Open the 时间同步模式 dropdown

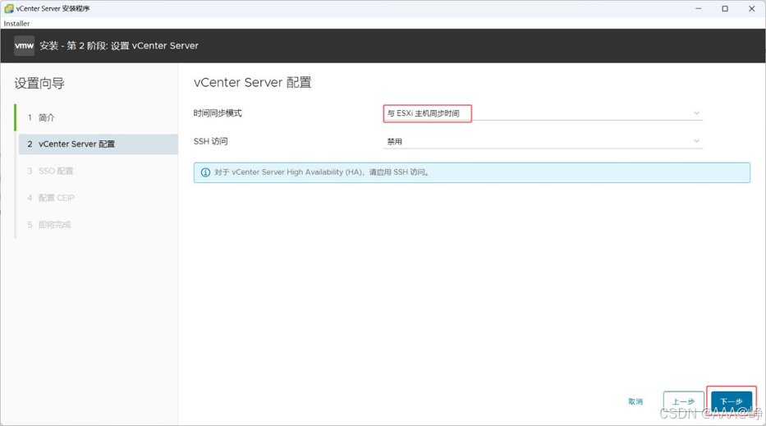(543, 113)
